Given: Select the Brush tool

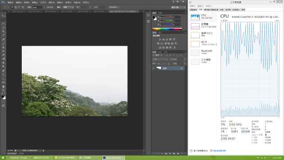Looking at the screenshot, I should pos(4,44).
